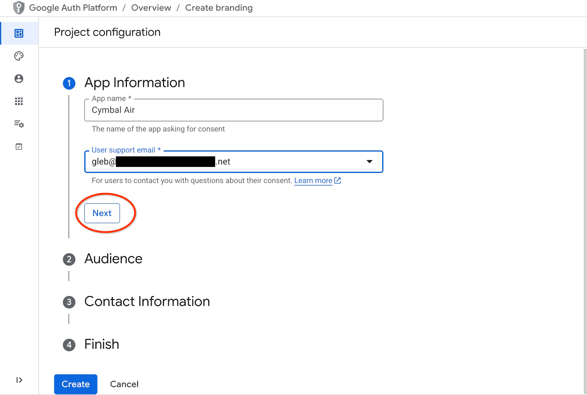Image resolution: width=587 pixels, height=395 pixels.
Task: Cancel the project configuration
Action: click(124, 384)
